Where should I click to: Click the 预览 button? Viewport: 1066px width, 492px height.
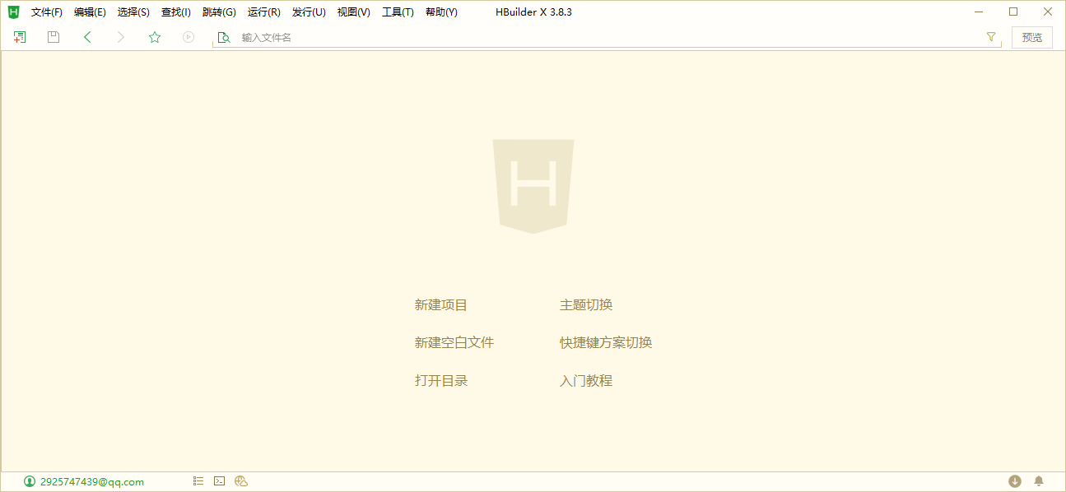1031,37
